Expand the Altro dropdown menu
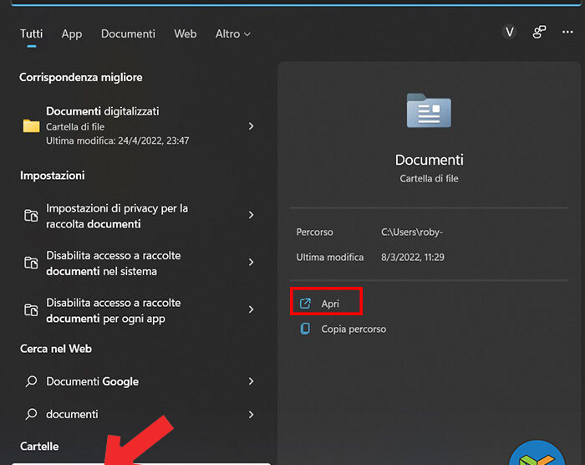Screen dimensions: 585x465 click(232, 33)
